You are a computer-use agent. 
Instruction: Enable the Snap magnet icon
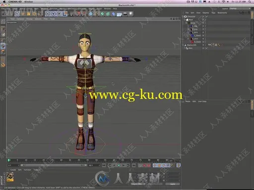3,65
